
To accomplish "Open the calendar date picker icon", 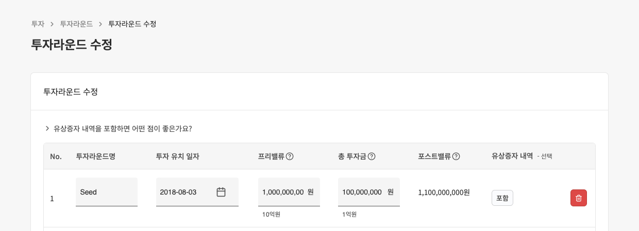I will (221, 192).
